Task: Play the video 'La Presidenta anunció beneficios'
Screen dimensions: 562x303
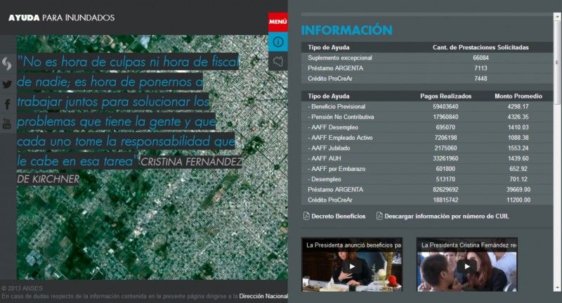Action: [352, 266]
